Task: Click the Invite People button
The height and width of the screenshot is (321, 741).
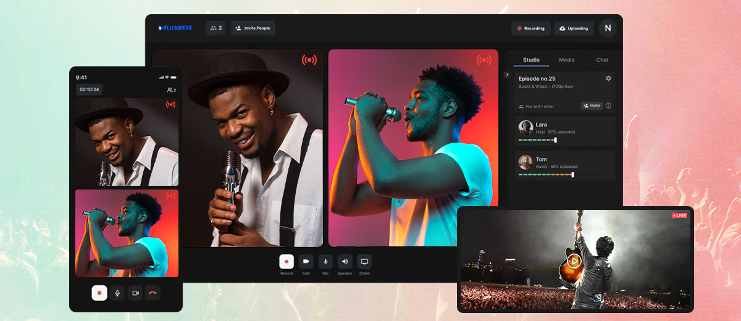Action: click(253, 28)
